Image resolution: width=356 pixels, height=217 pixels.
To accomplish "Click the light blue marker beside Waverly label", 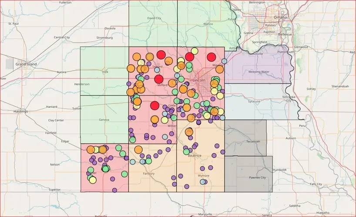I will tap(224, 61).
